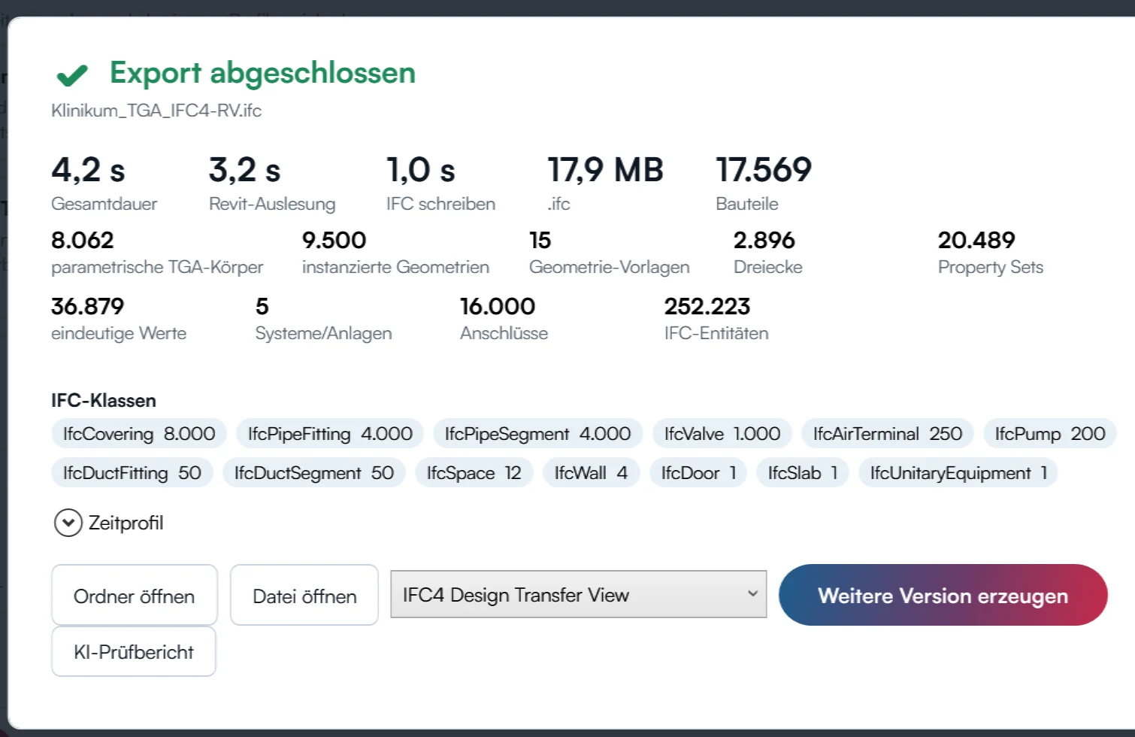This screenshot has height=737, width=1135.
Task: Select the IfcAirTerminal 250 chip
Action: (x=888, y=434)
